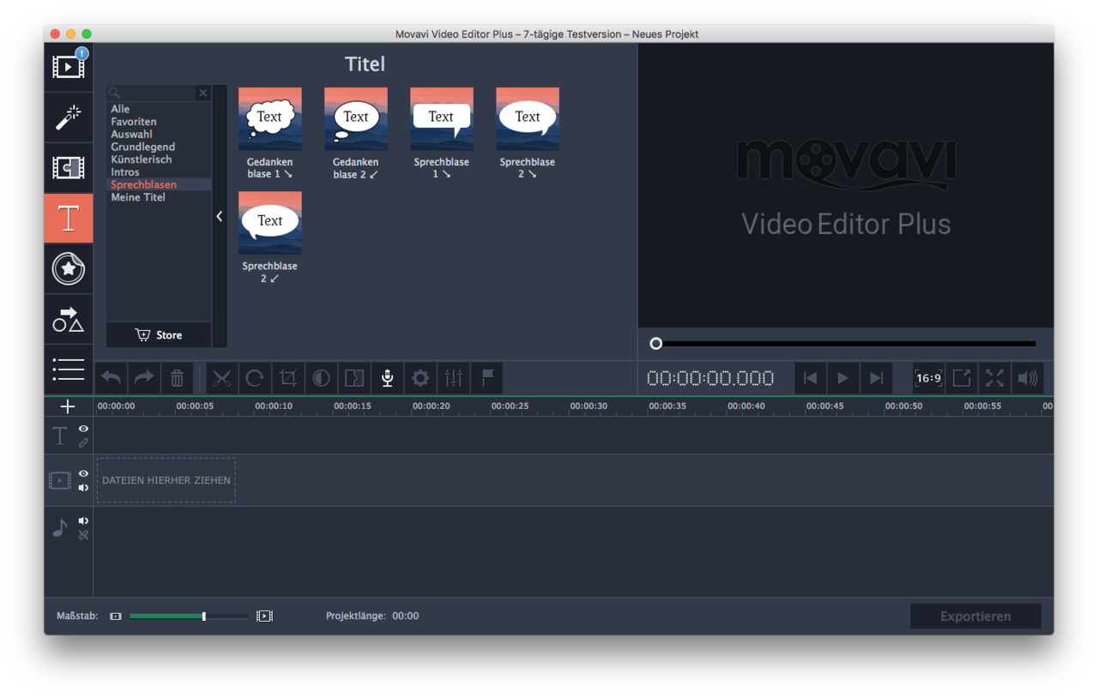Select the Sprechblase 1 title thumbnail

pos(442,119)
